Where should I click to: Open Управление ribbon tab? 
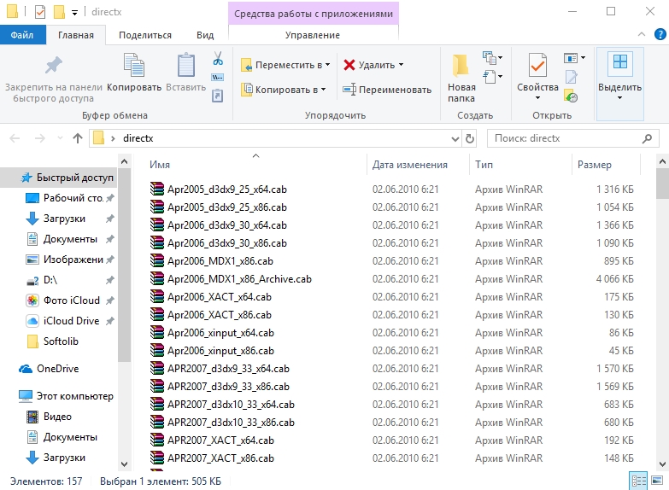click(x=313, y=35)
